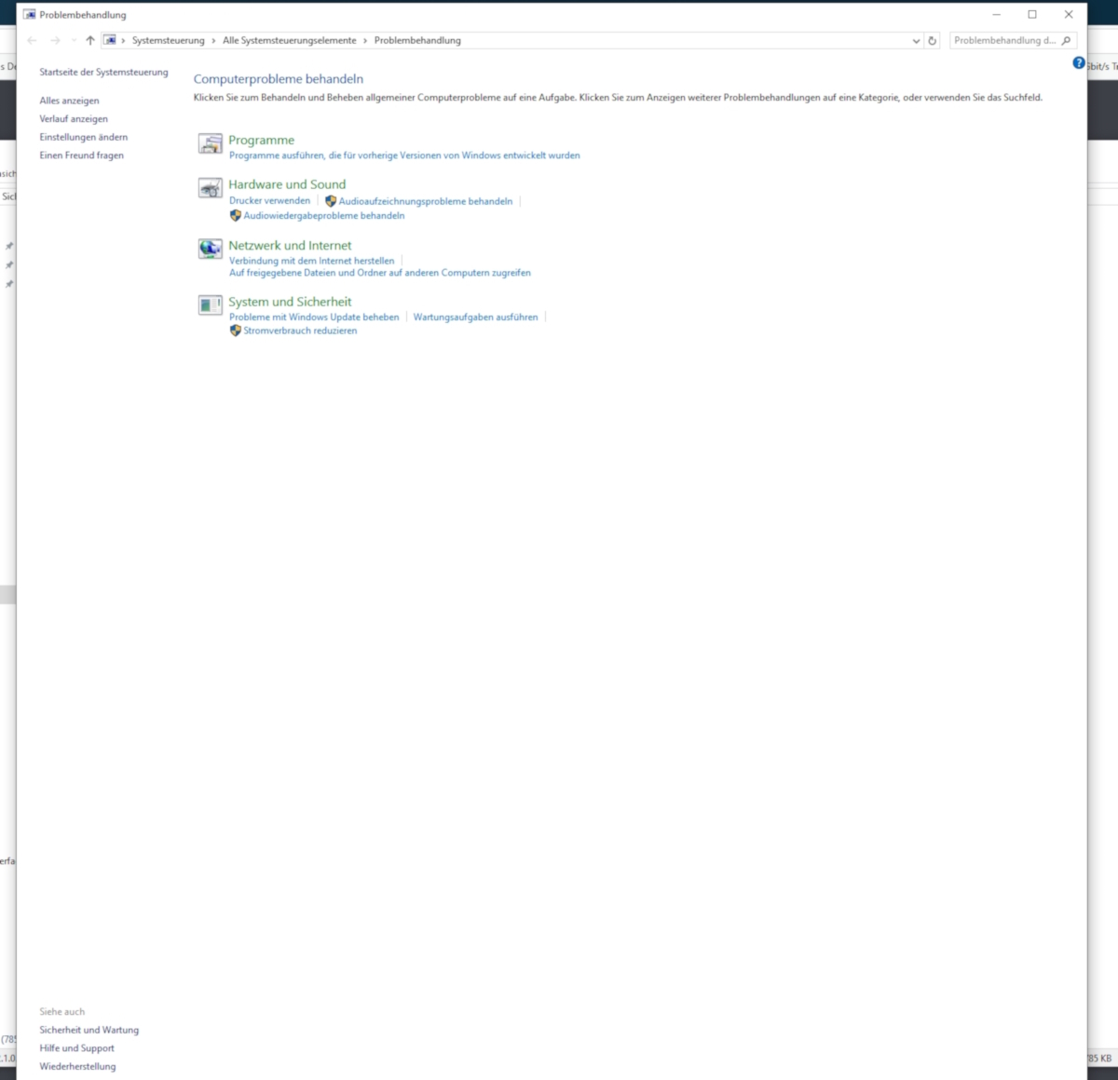
Task: Open Einstellungen ändern in sidebar
Action: [x=84, y=137]
